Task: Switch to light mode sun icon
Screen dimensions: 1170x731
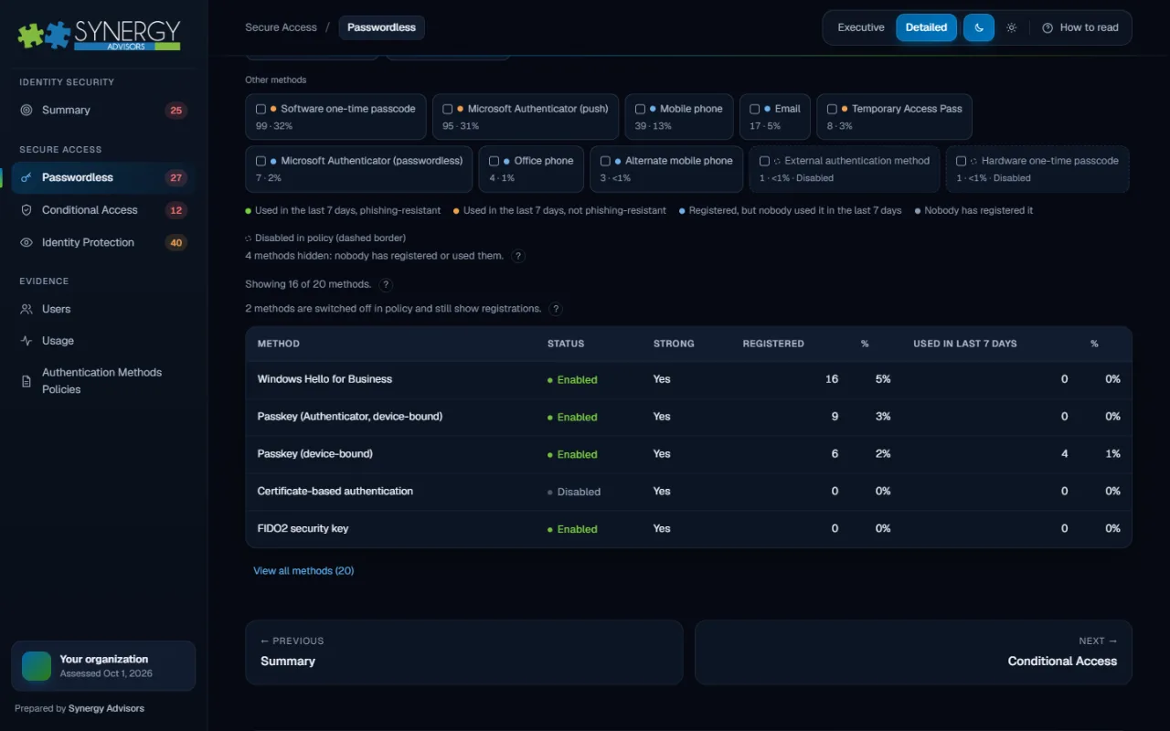Action: point(1011,27)
